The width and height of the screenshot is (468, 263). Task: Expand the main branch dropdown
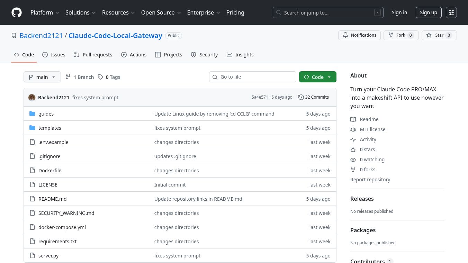click(42, 77)
